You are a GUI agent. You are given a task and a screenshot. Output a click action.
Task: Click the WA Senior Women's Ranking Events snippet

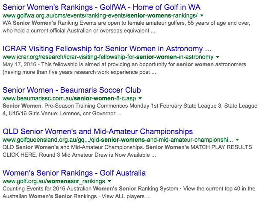pos(127,27)
